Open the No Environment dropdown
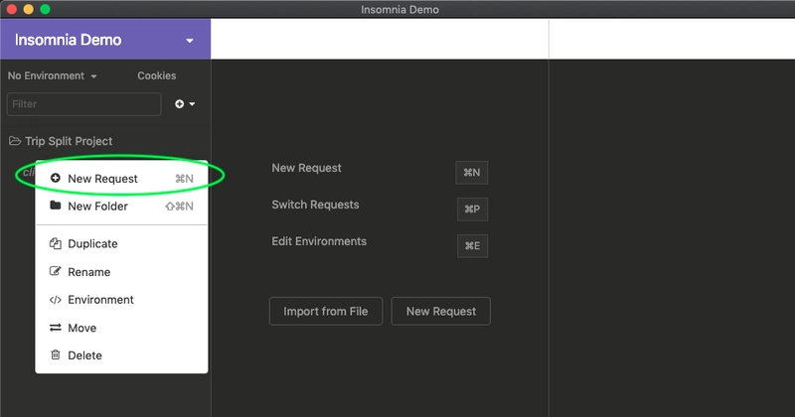Screen dimensions: 795x417 tap(52, 76)
